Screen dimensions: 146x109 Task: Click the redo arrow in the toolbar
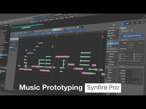[x=83, y=30]
